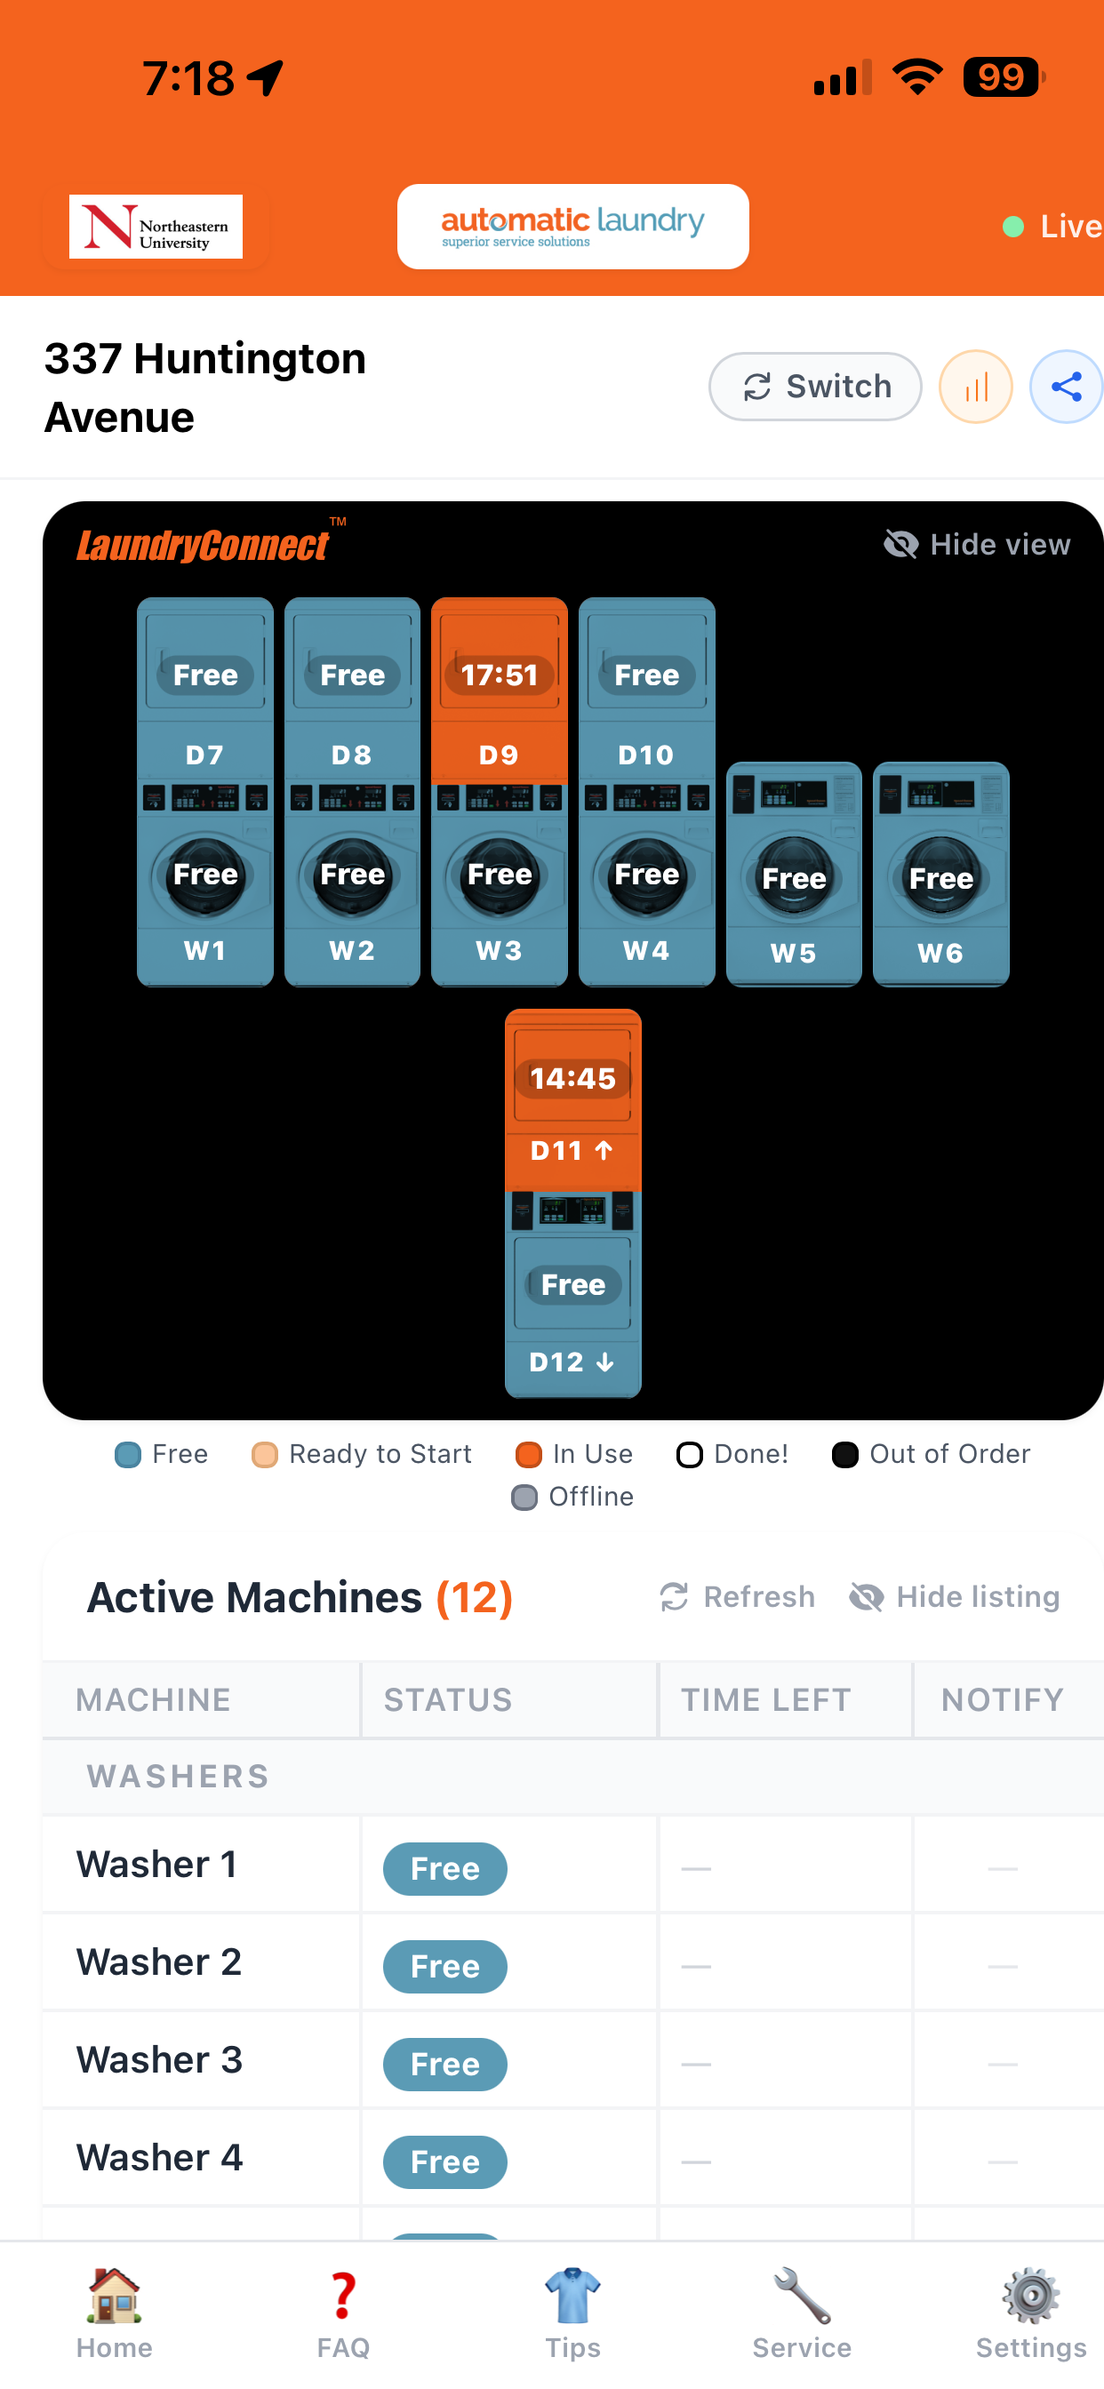1104x2389 pixels.
Task: Tap the Live status indicator
Action: coord(1053,227)
